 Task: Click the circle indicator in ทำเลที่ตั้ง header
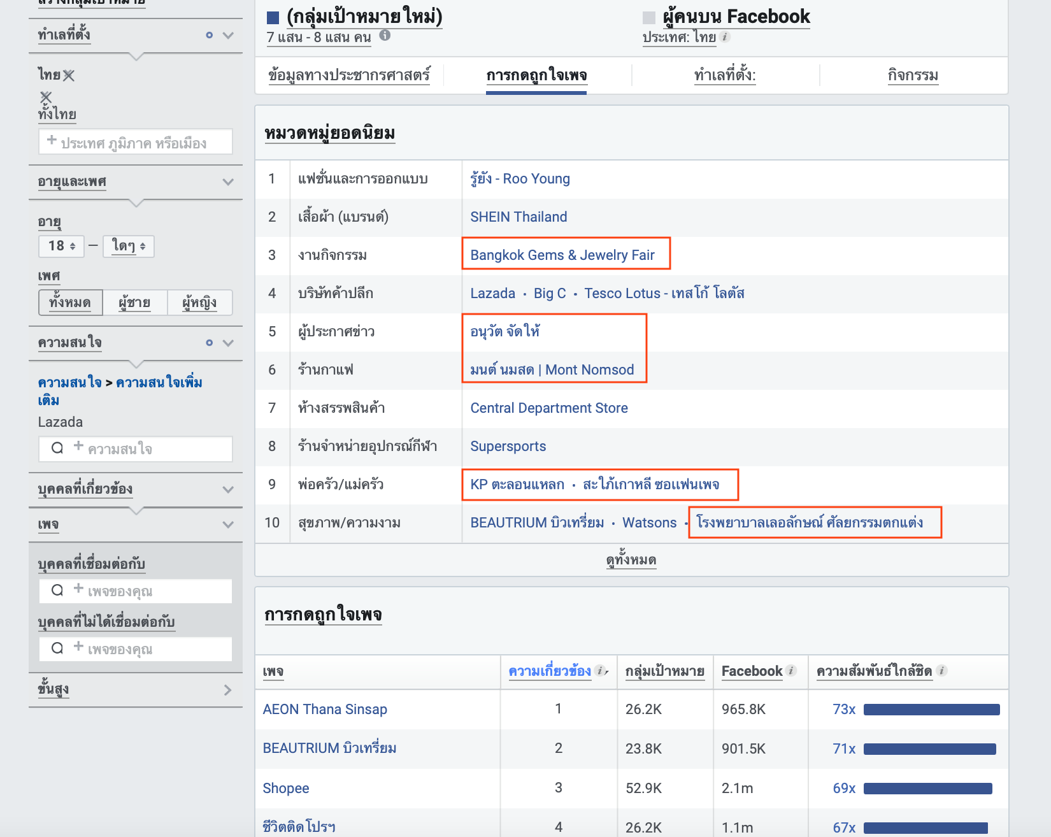click(x=209, y=35)
